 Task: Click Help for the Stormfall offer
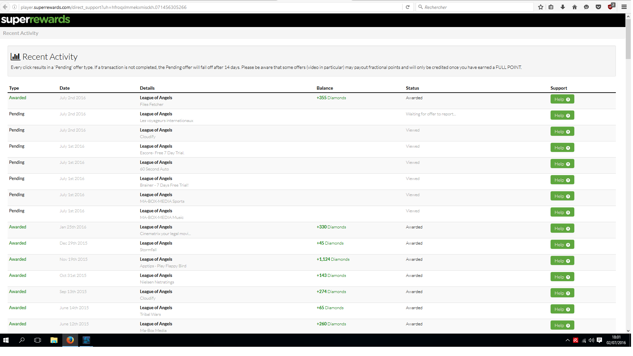click(x=562, y=245)
